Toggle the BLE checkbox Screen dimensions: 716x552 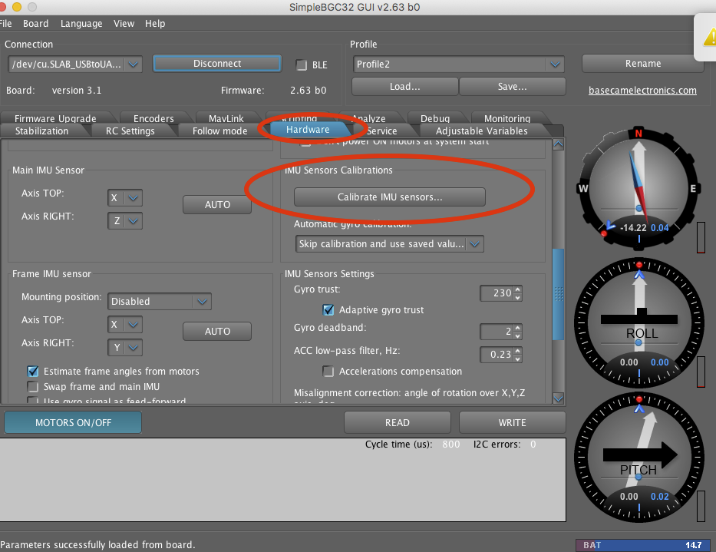point(302,65)
